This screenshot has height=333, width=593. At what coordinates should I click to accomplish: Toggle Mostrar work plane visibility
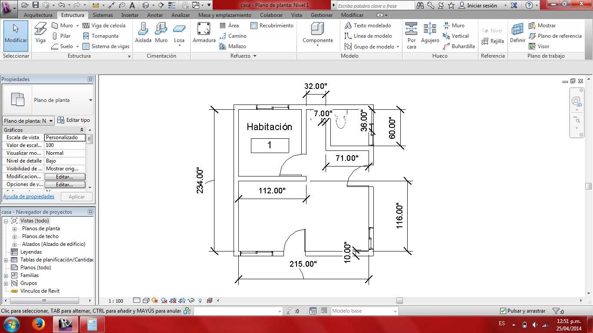click(542, 26)
